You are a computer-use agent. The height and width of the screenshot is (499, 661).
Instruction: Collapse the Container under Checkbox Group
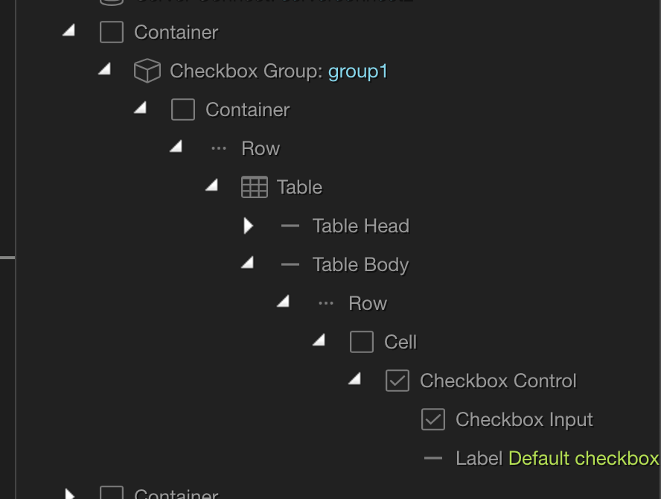(x=141, y=108)
